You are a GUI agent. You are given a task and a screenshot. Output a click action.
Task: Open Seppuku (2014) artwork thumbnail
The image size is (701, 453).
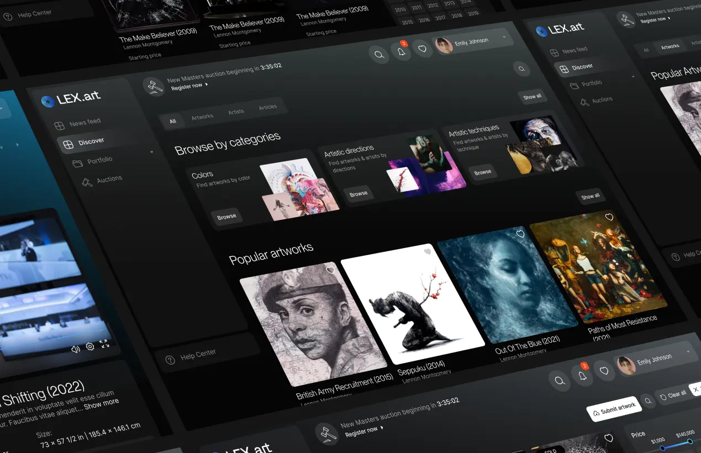[x=413, y=303]
